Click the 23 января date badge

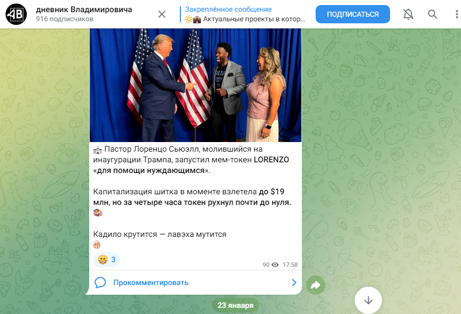click(x=236, y=305)
